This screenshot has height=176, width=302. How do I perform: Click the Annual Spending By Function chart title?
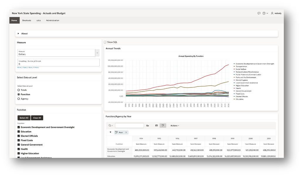click(x=191, y=56)
